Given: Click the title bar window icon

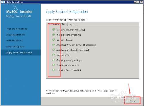Looking at the screenshot, I should click(x=2, y=2).
